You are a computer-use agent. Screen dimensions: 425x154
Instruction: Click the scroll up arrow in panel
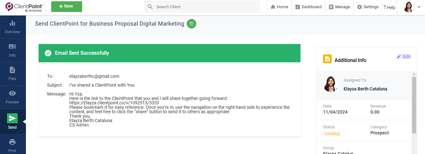click(x=414, y=74)
